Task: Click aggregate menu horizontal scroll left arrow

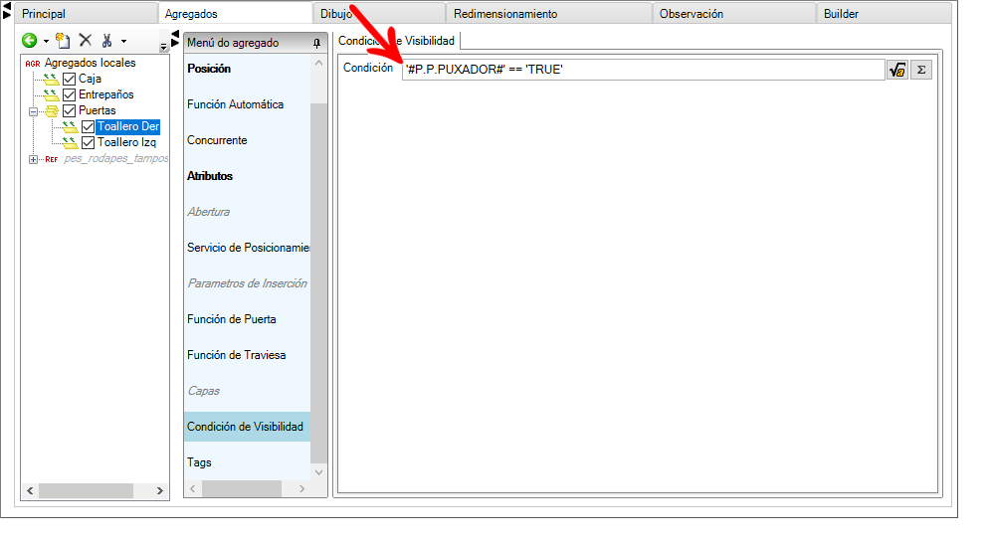Action: click(x=193, y=488)
